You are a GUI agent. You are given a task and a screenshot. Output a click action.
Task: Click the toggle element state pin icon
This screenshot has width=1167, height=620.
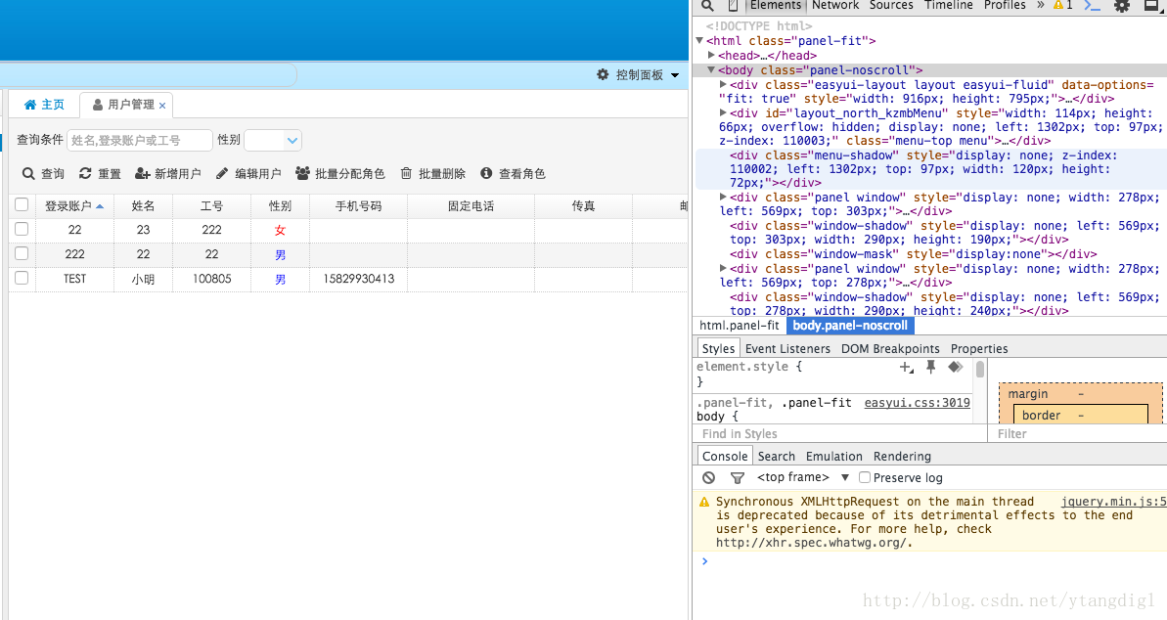(x=930, y=366)
